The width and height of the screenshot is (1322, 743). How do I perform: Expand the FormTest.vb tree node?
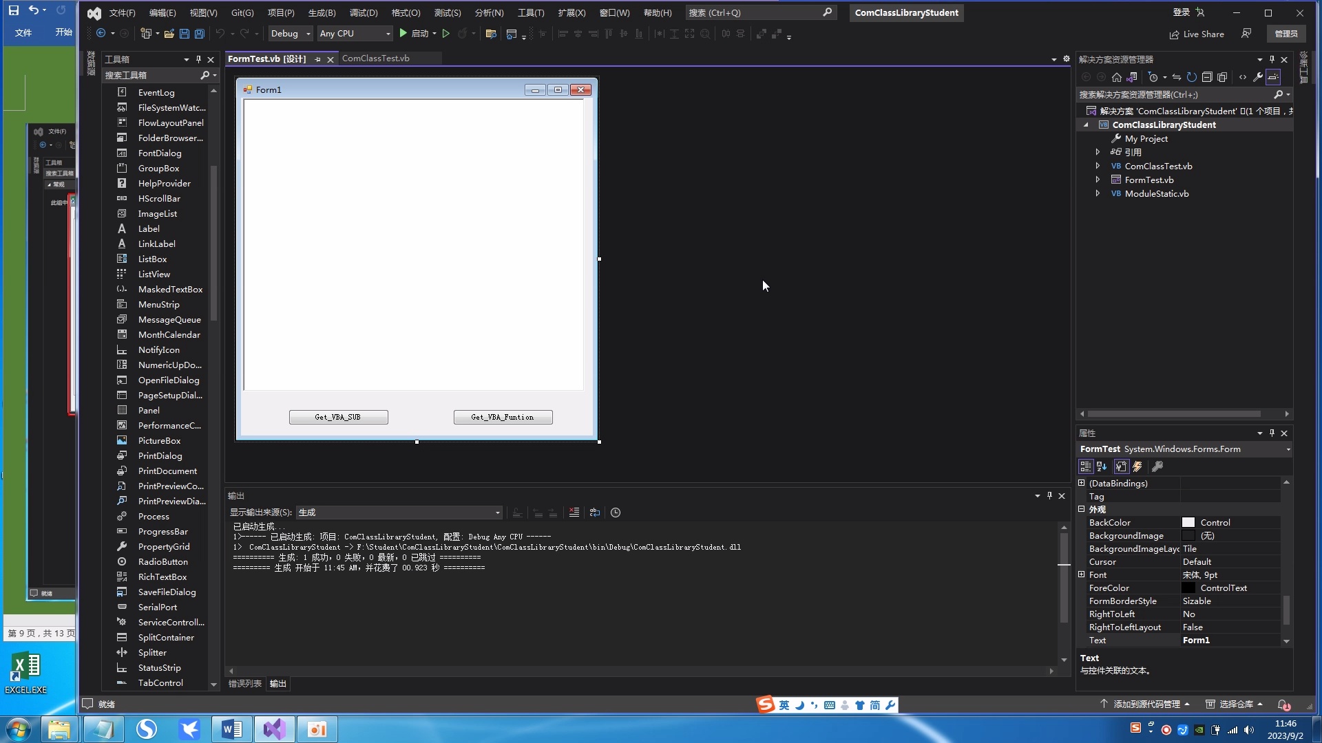(1098, 180)
